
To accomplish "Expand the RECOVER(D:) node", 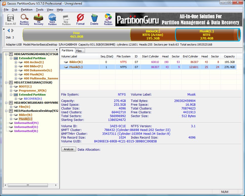I will [16, 99].
